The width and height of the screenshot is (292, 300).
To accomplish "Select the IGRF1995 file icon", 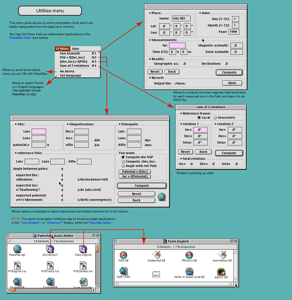I will [123, 271].
